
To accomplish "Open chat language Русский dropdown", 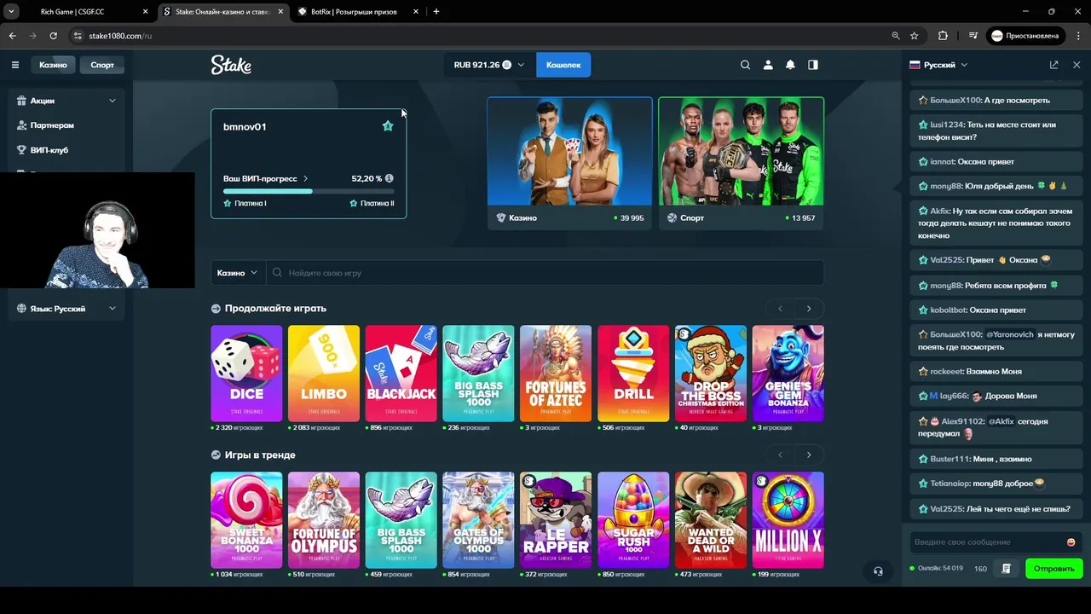I will click(938, 65).
